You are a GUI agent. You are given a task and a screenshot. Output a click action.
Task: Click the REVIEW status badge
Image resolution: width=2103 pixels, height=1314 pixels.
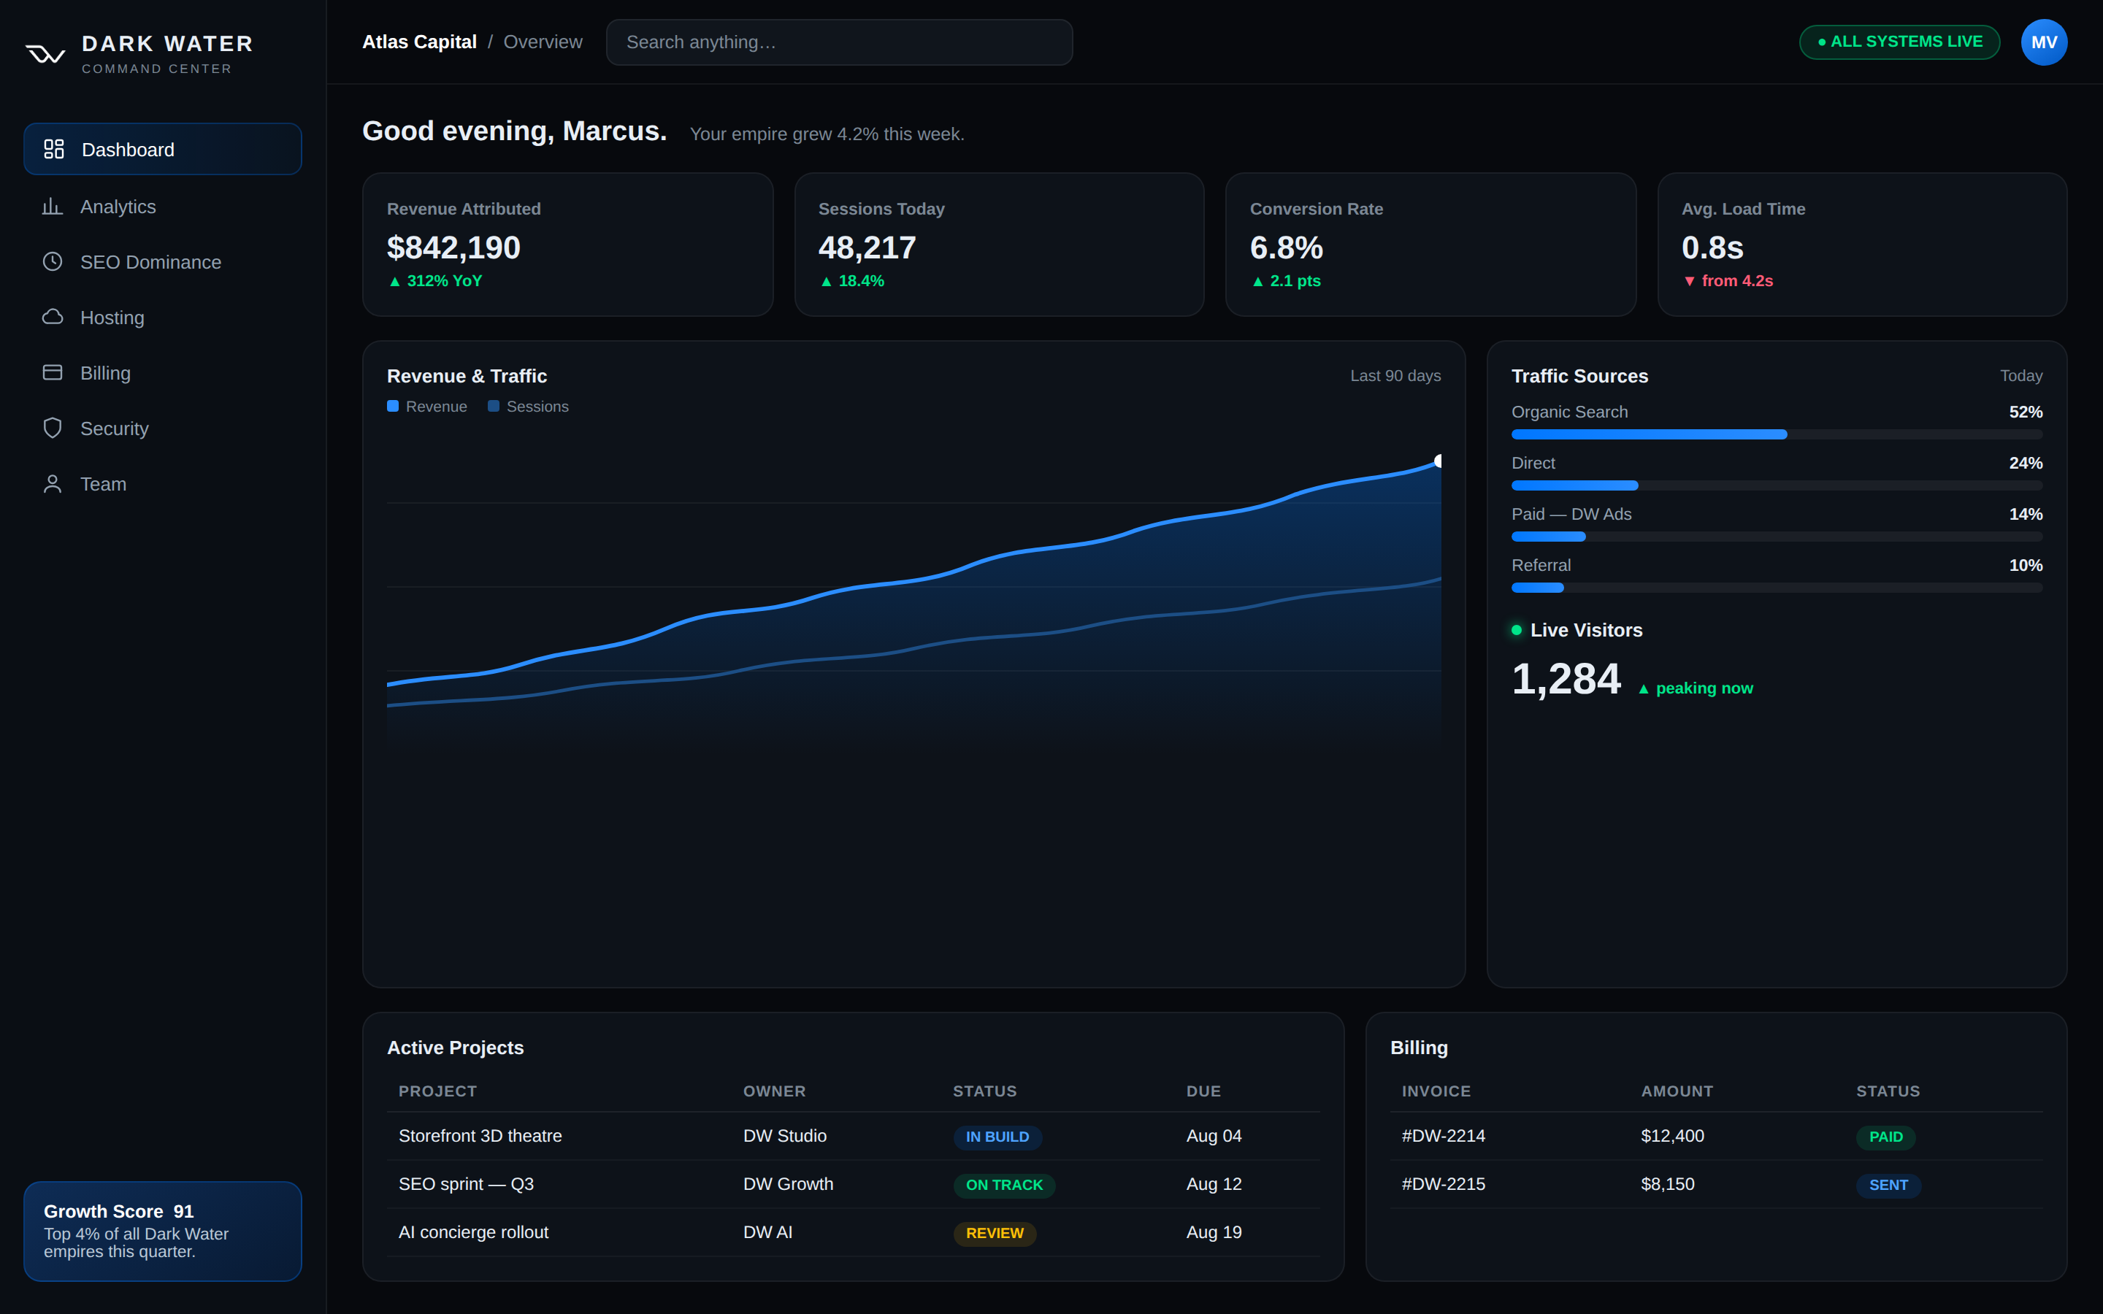(x=994, y=1233)
